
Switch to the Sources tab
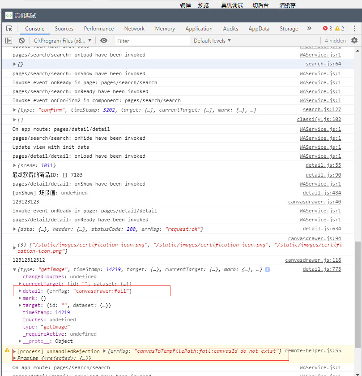(64, 29)
